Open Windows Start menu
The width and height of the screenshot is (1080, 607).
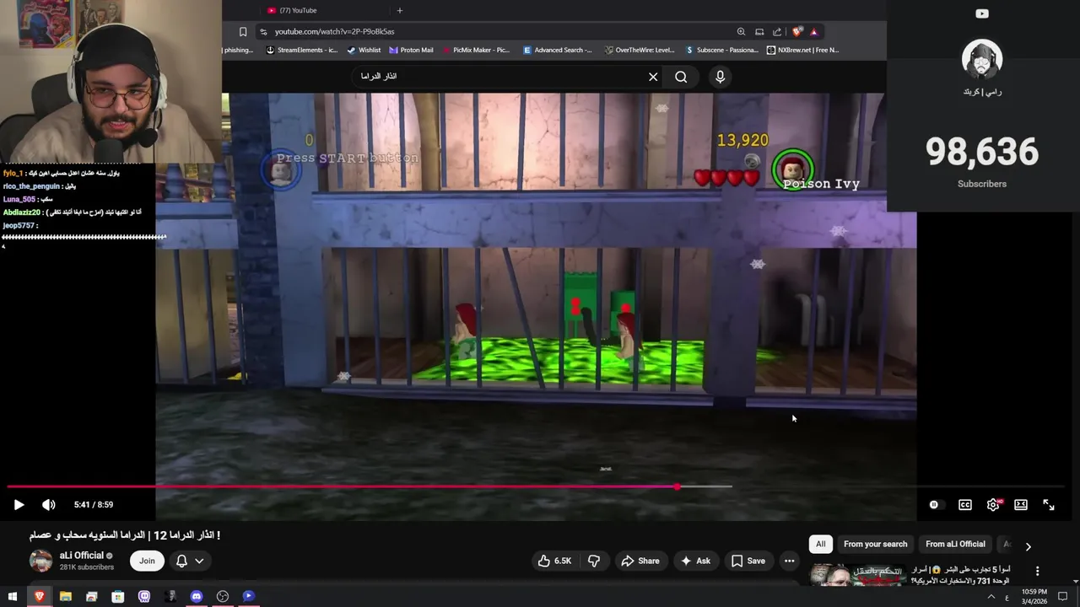[12, 597]
